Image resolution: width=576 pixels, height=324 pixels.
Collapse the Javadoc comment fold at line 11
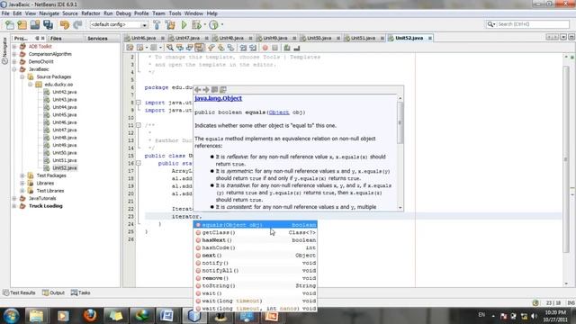(139, 125)
